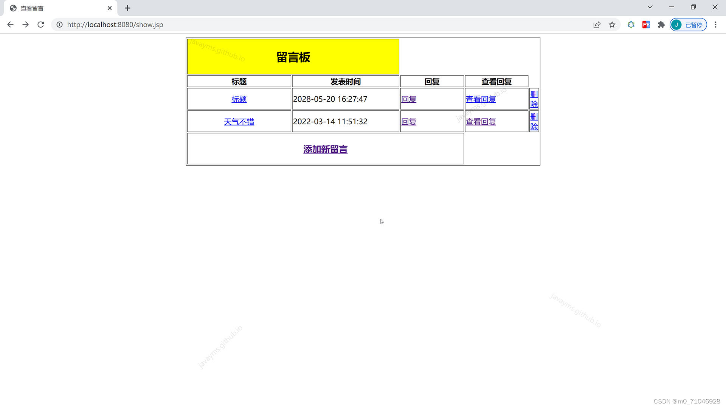Minimize the browser window
Image resolution: width=726 pixels, height=408 pixels.
[672, 7]
